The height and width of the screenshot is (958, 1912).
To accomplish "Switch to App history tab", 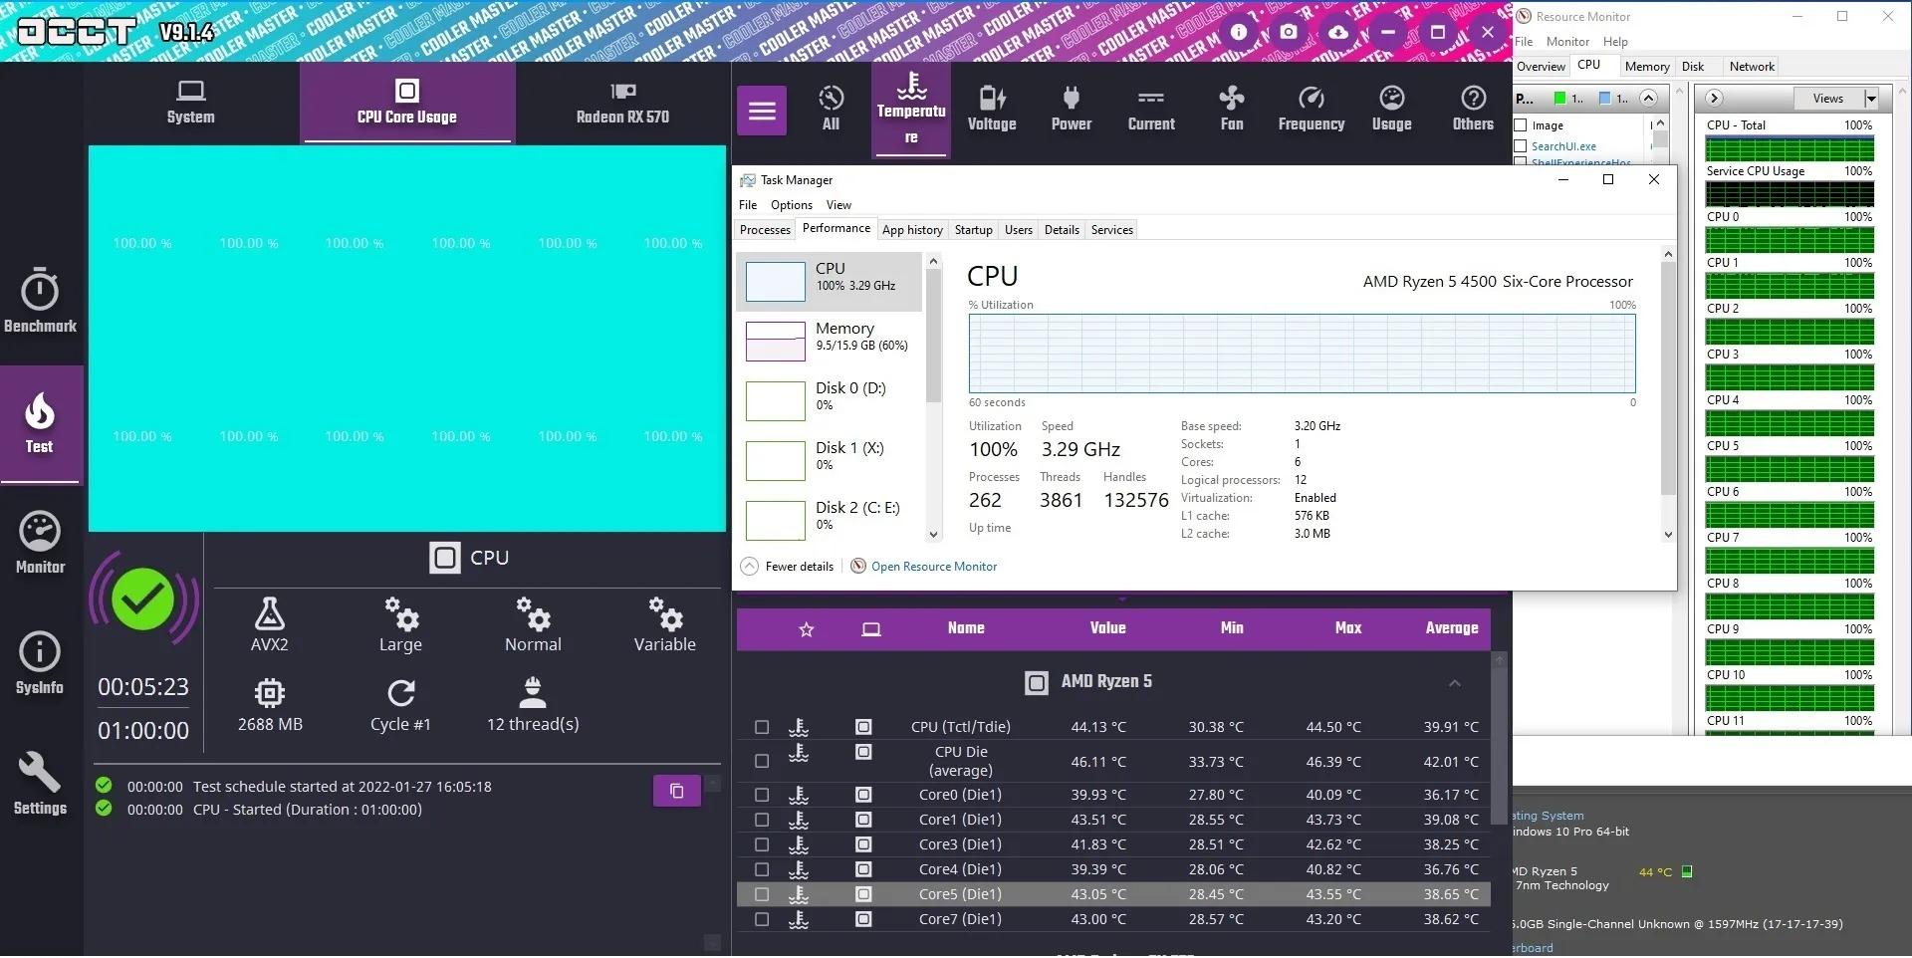I will click(912, 230).
